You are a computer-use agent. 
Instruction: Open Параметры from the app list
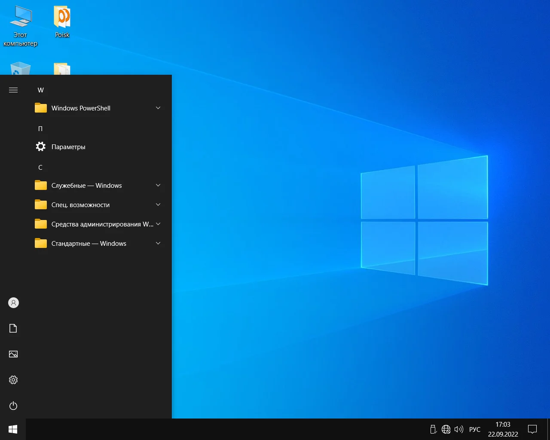pos(68,147)
